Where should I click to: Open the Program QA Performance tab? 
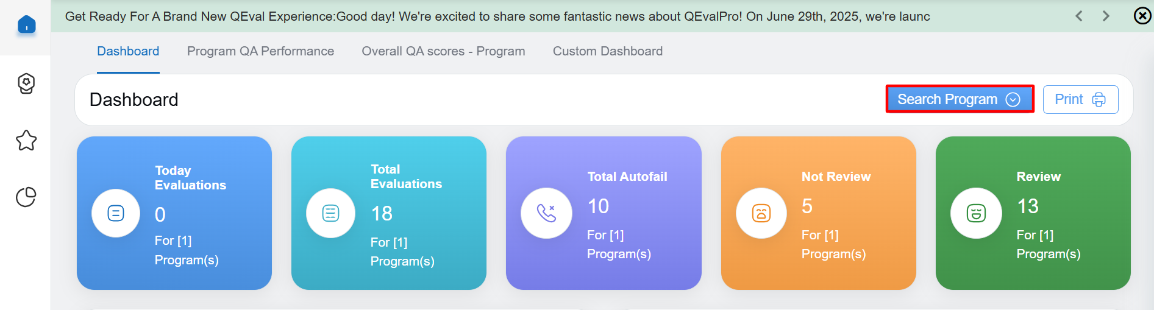coord(260,51)
